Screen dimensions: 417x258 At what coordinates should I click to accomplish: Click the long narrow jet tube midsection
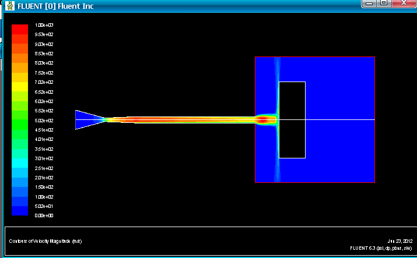181,119
